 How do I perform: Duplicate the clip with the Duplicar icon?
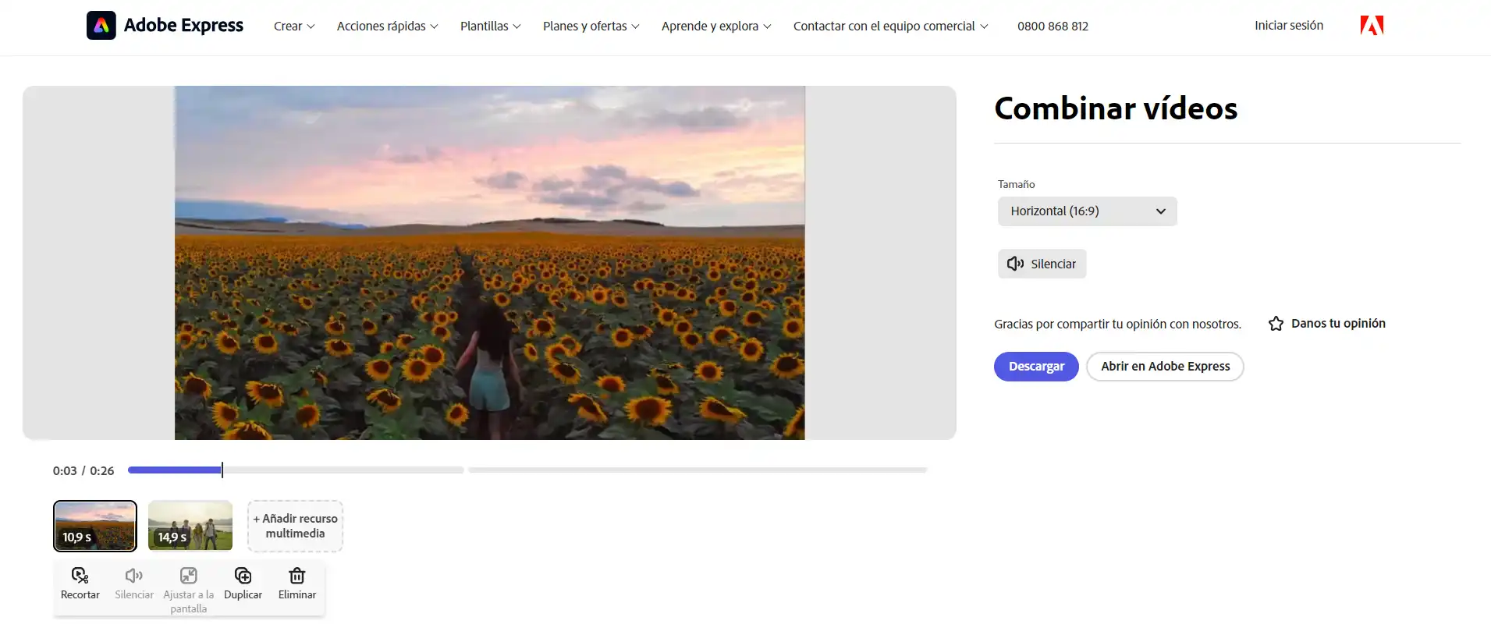pyautogui.click(x=243, y=576)
